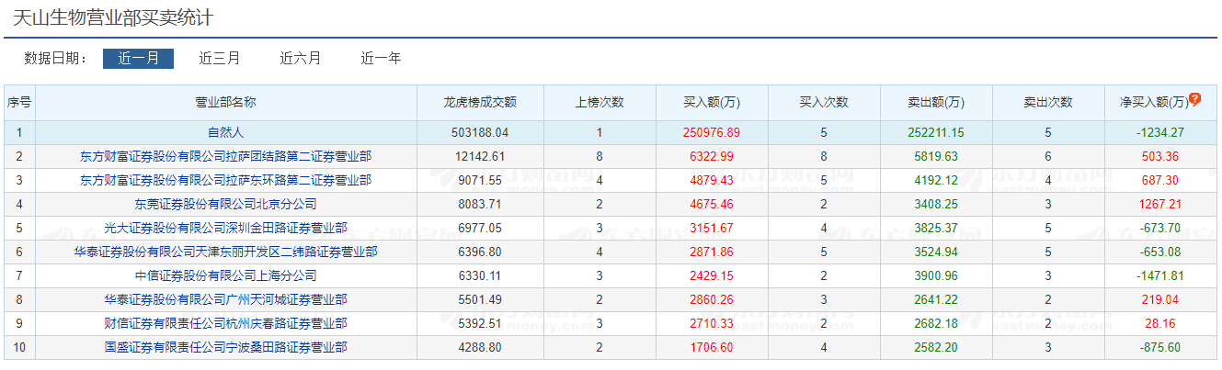Open the 自然人 trader link
Image resolution: width=1222 pixels, height=370 pixels.
pos(225,132)
